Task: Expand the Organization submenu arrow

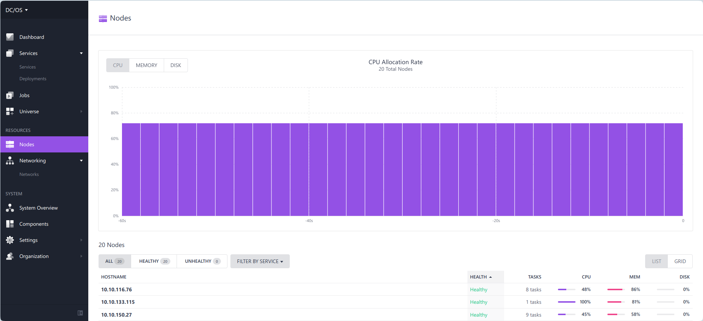Action: coord(81,256)
